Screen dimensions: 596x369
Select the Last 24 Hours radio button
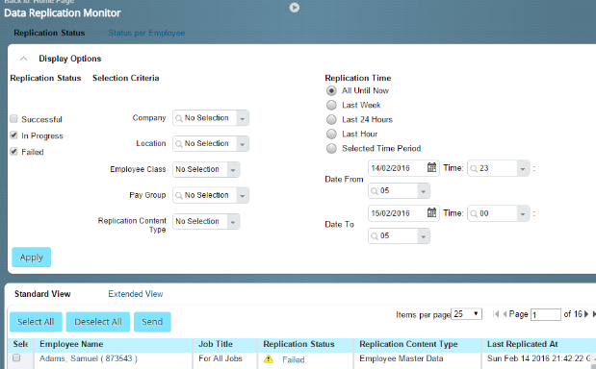(x=331, y=119)
